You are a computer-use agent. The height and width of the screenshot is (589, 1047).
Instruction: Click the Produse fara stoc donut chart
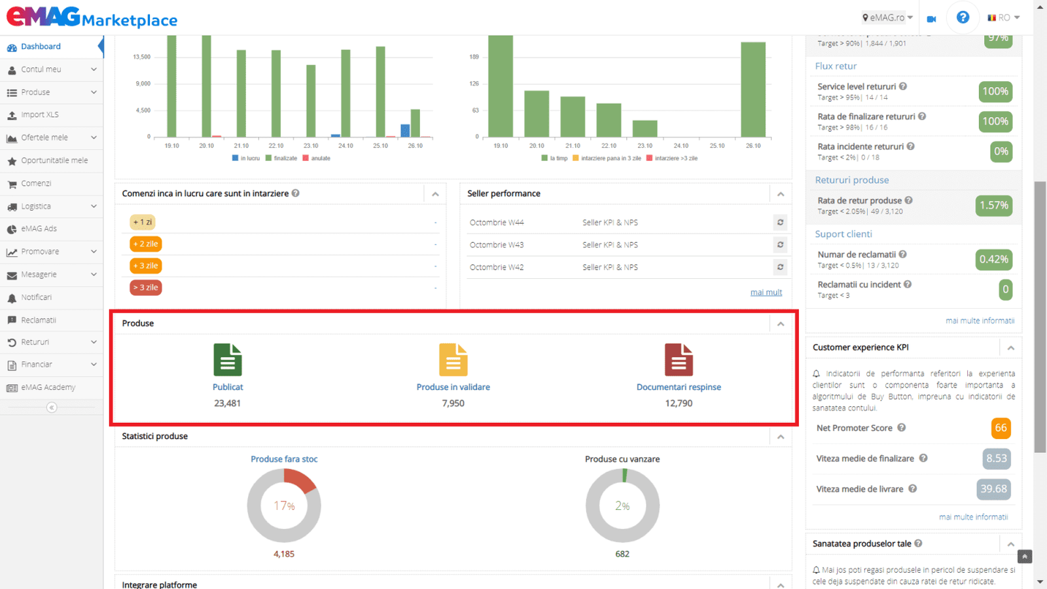[x=284, y=506]
